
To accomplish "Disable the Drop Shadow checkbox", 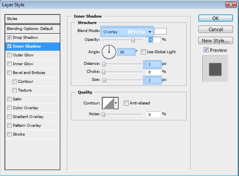I will click(x=9, y=38).
